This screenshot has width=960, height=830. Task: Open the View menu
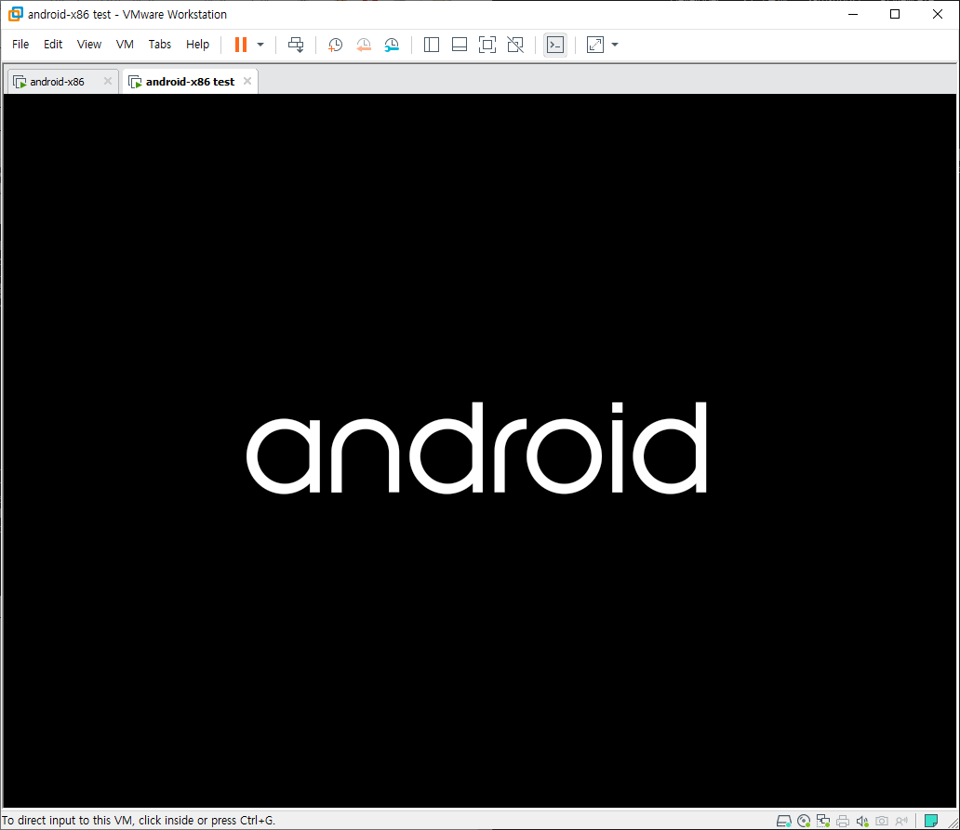(x=88, y=44)
